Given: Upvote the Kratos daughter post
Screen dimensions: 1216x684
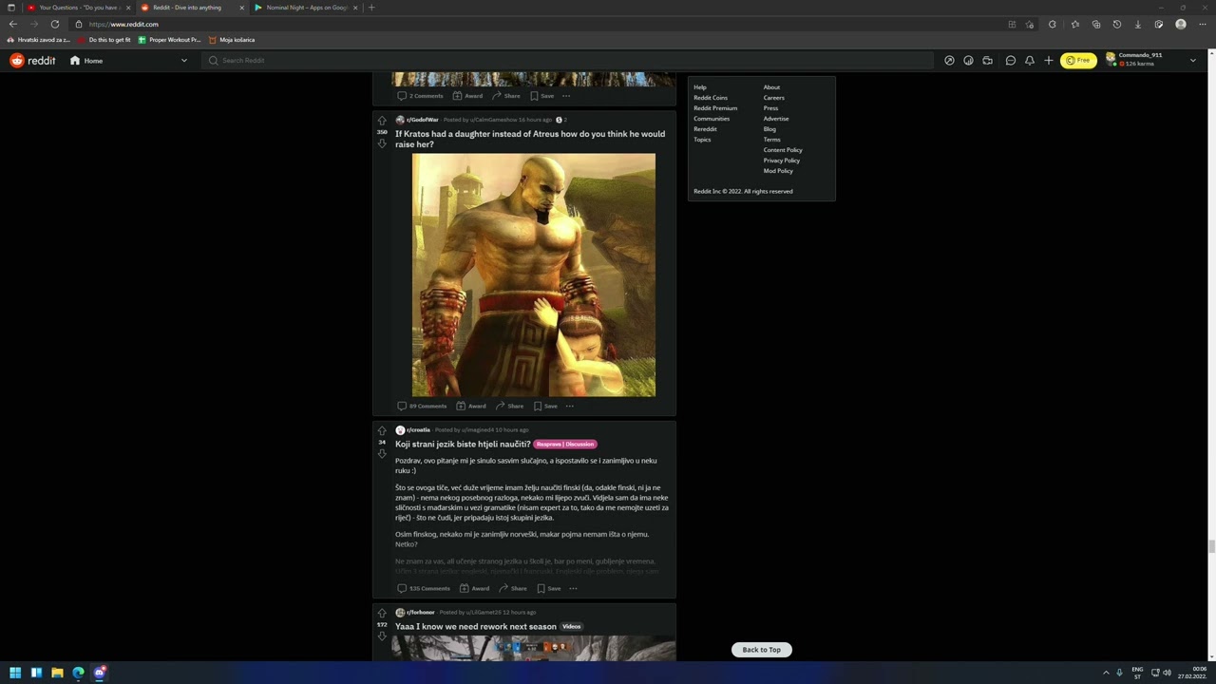Looking at the screenshot, I should [x=382, y=121].
